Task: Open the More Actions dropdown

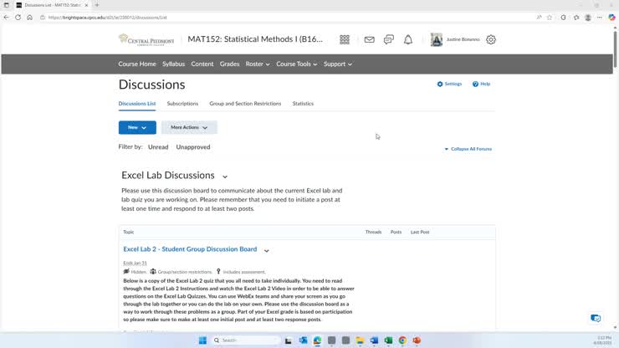Action: click(189, 128)
